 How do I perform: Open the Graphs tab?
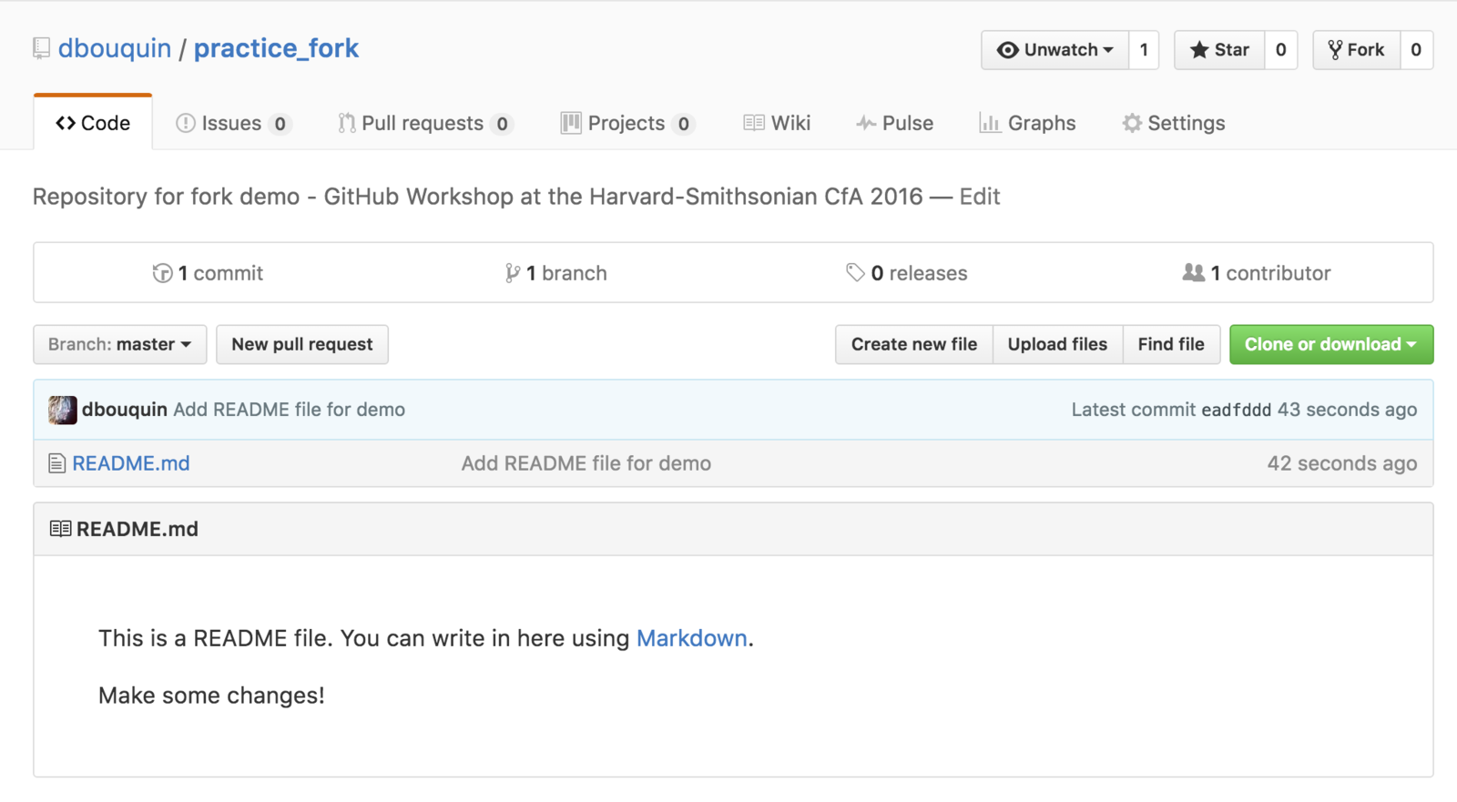point(1027,123)
